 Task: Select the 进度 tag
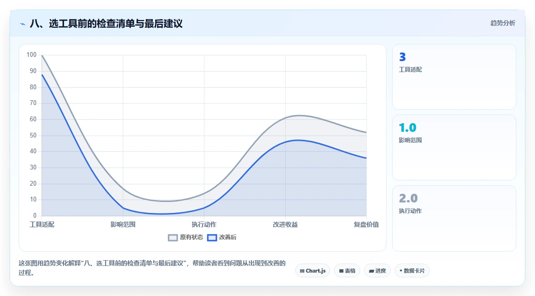(377, 271)
